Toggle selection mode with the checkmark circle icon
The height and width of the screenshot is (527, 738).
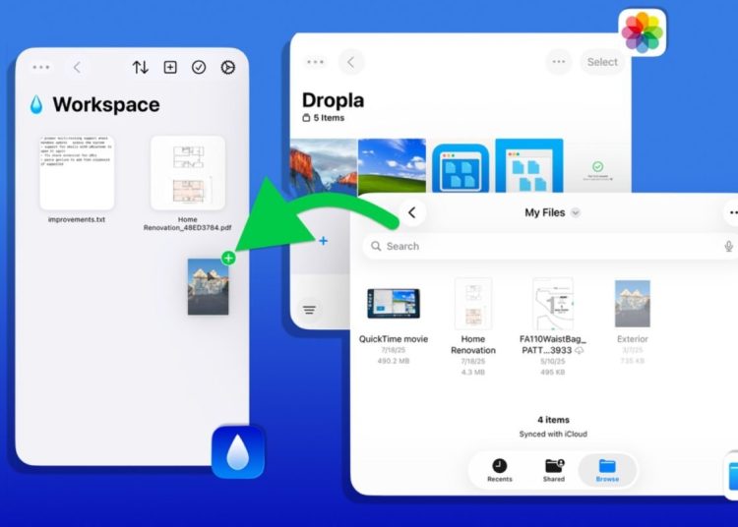click(x=199, y=68)
